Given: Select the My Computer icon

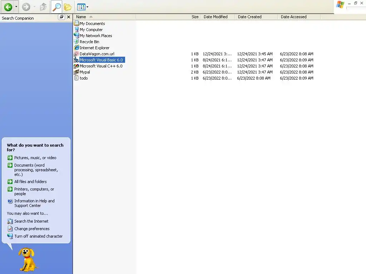Looking at the screenshot, I should point(76,29).
